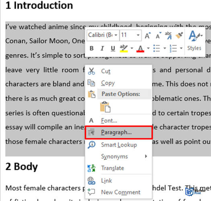Click the 2 Body heading
Viewport: 211px width, 201px height.
[22, 167]
